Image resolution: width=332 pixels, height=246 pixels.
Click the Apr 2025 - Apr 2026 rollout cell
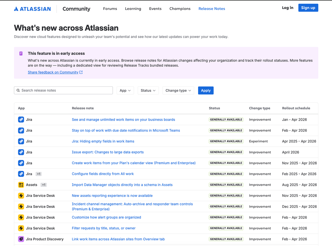point(299,141)
